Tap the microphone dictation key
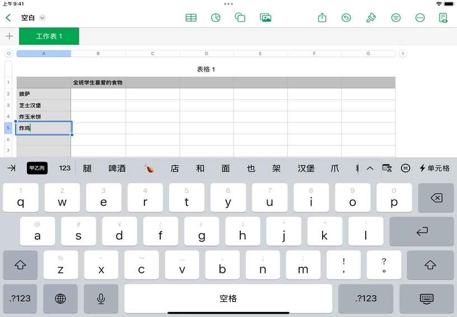457x317 pixels. [x=101, y=299]
